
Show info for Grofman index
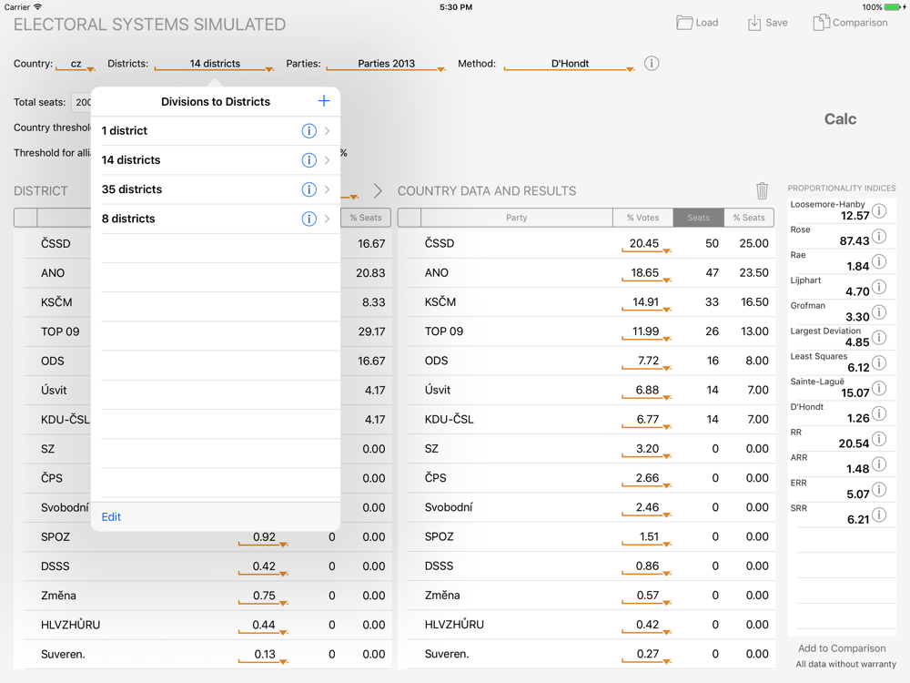(x=879, y=311)
